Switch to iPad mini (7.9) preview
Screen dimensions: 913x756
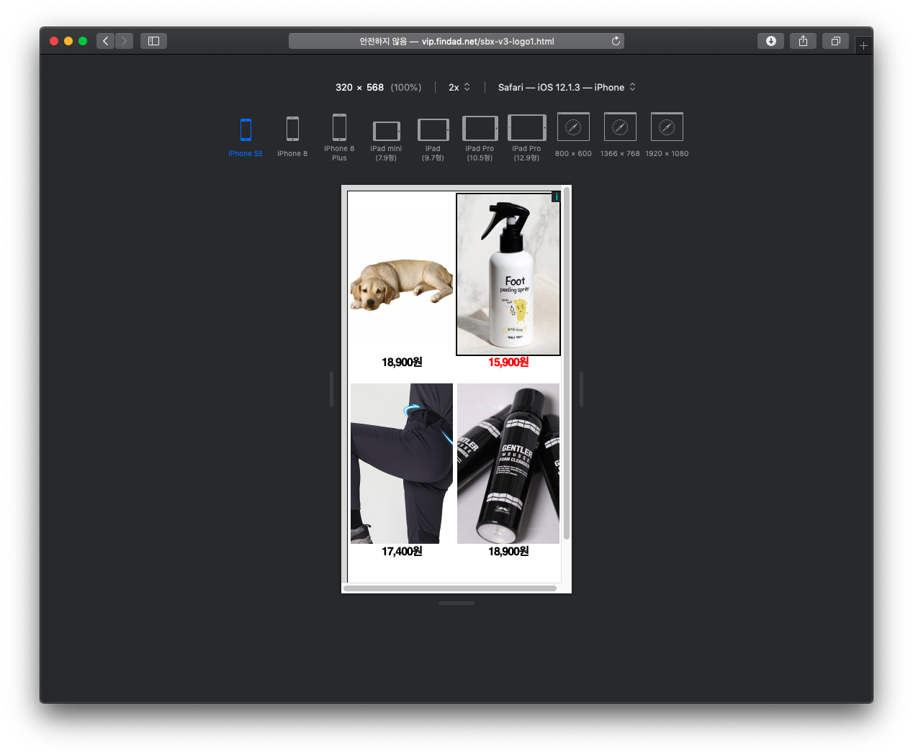pyautogui.click(x=386, y=131)
